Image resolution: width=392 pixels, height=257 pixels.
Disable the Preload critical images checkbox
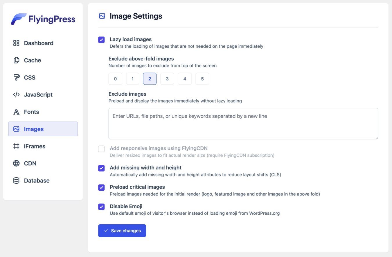101,187
